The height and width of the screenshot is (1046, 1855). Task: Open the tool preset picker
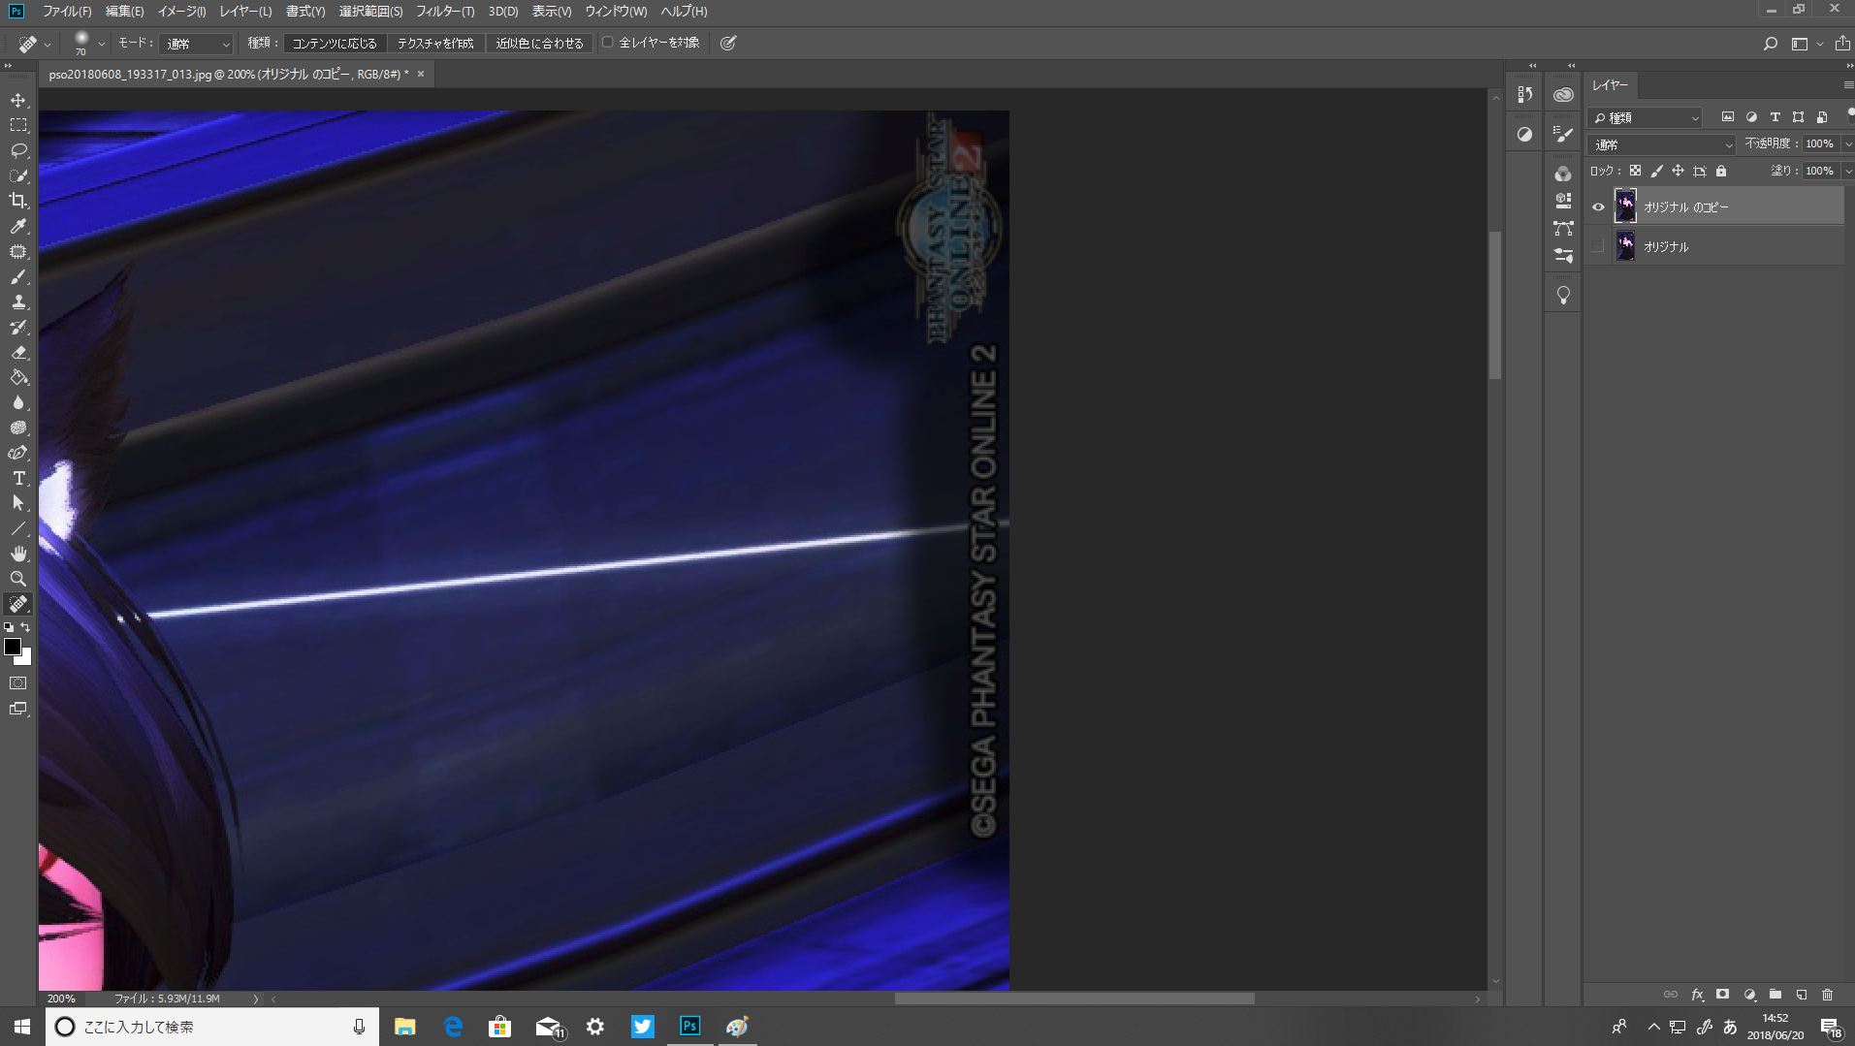[34, 44]
